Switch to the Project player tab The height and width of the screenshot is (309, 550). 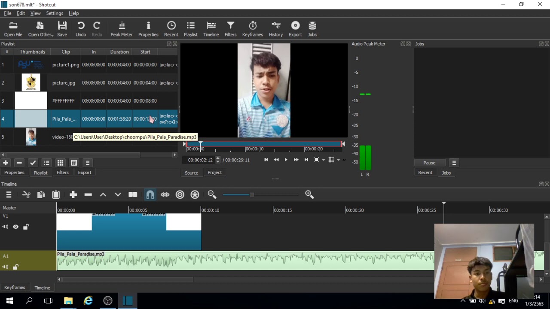(215, 173)
